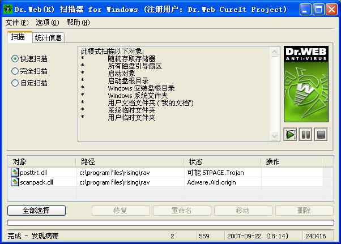Screen dimensions: 341x244
Task: Pause the scan with the pause button
Action: [x=306, y=135]
